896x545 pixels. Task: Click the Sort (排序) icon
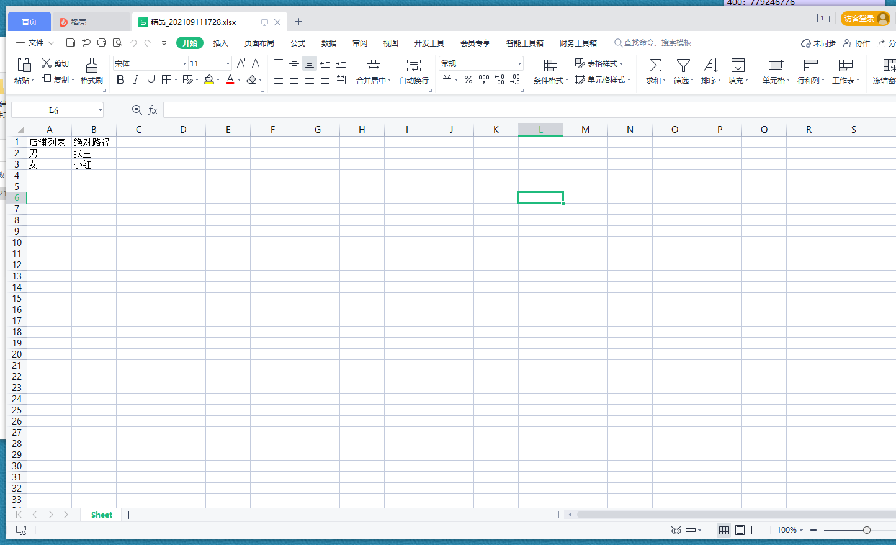tap(710, 65)
